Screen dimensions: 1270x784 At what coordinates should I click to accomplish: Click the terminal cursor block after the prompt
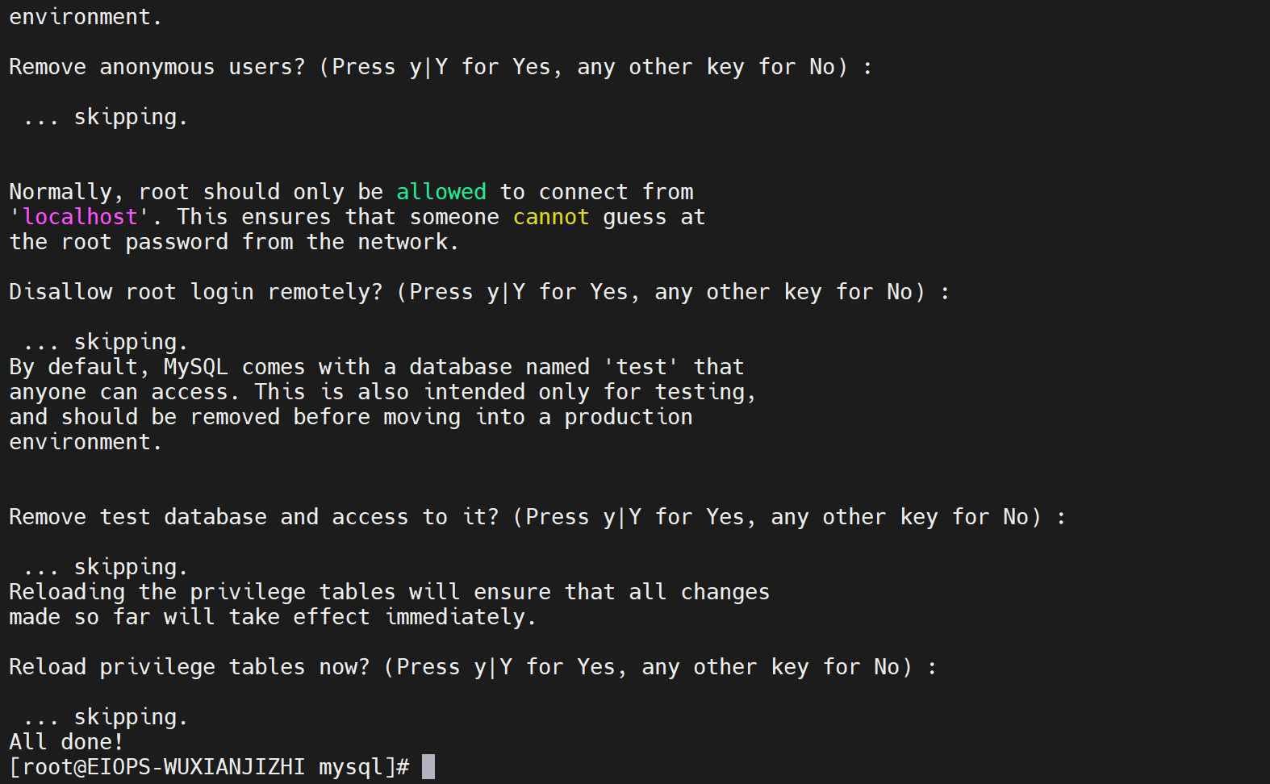(428, 766)
